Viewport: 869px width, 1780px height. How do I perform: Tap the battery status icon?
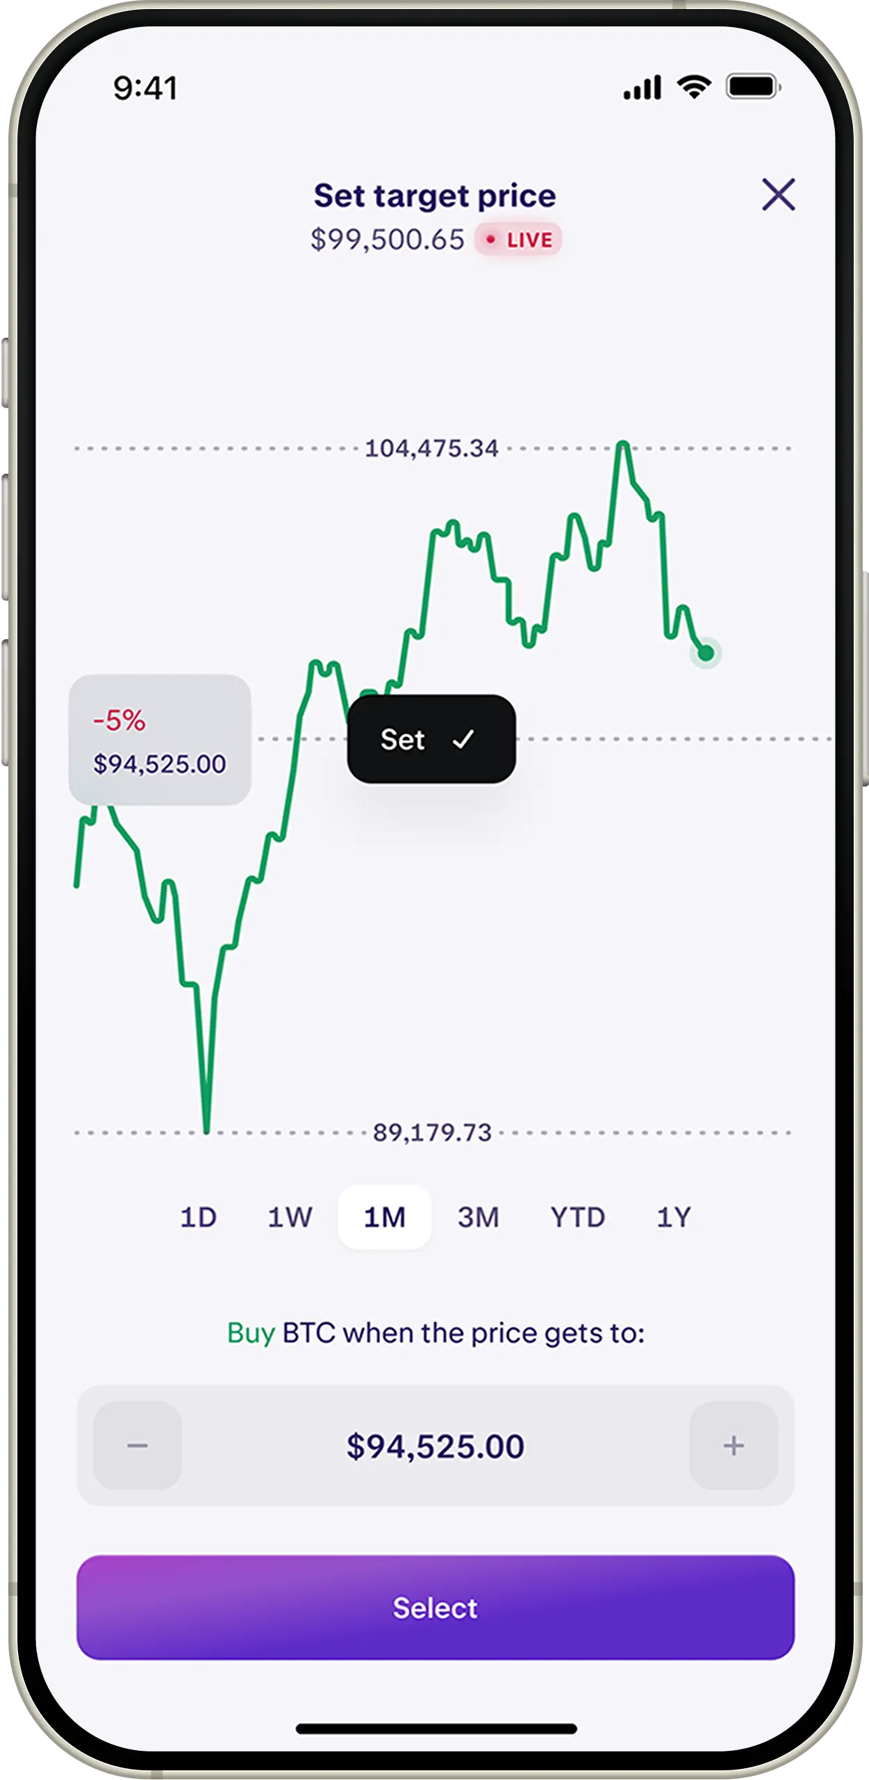pyautogui.click(x=753, y=88)
